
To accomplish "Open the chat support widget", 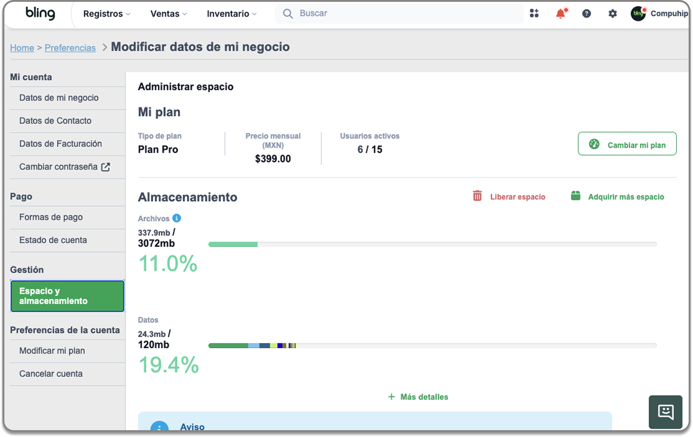I will [665, 412].
